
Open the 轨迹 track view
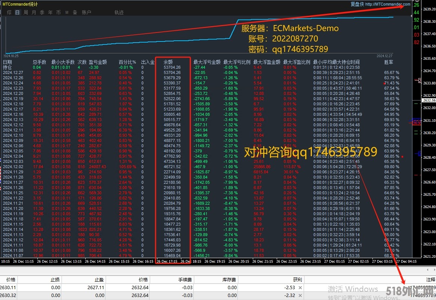[119, 12]
